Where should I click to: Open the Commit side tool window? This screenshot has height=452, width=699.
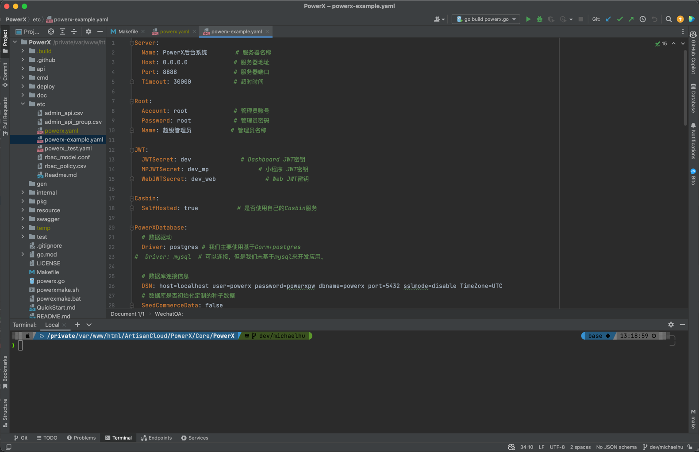coord(5,75)
